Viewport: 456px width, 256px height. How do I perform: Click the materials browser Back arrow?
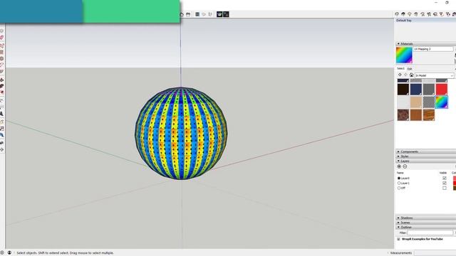[x=400, y=75]
